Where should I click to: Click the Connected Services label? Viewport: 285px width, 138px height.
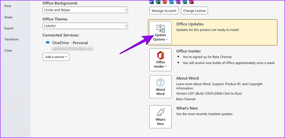(x=61, y=35)
